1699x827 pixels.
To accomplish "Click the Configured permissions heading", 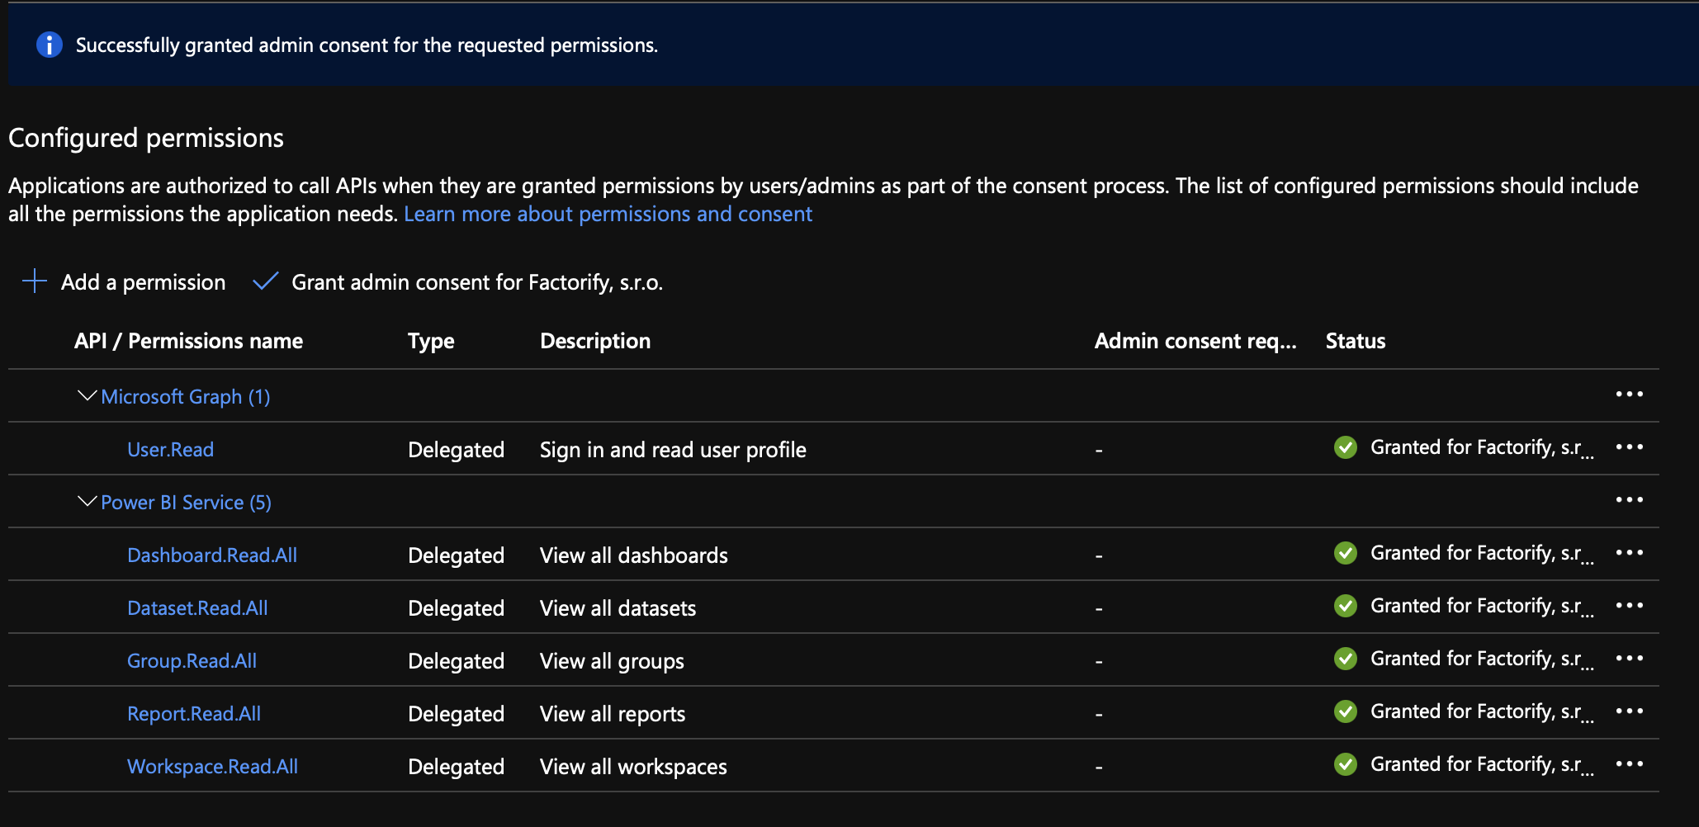I will pyautogui.click(x=146, y=138).
